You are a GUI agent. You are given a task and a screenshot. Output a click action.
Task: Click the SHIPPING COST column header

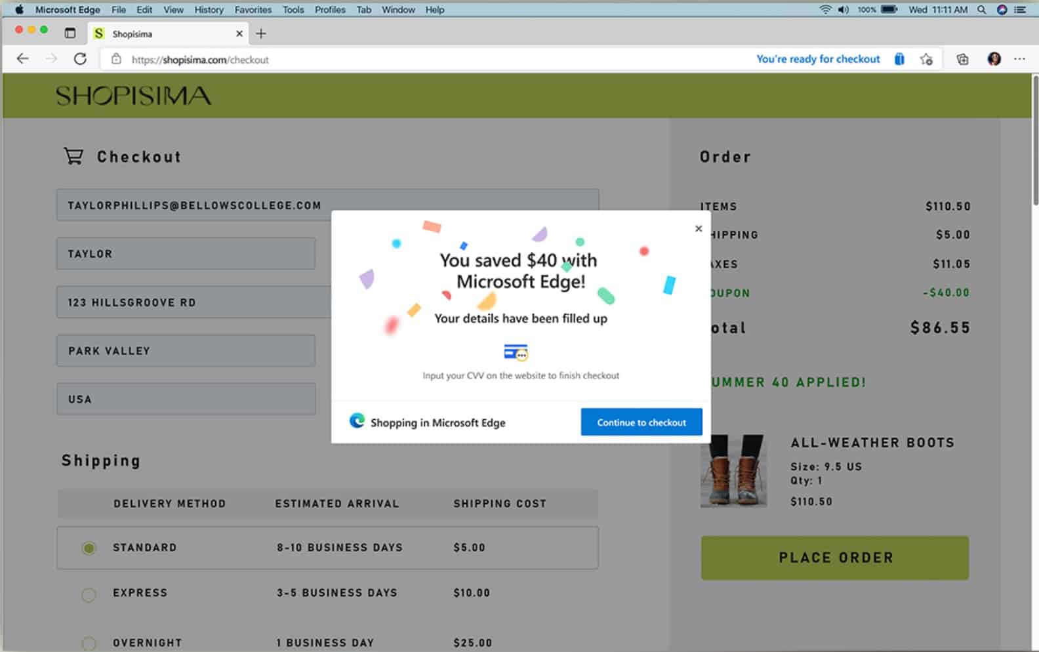(500, 504)
